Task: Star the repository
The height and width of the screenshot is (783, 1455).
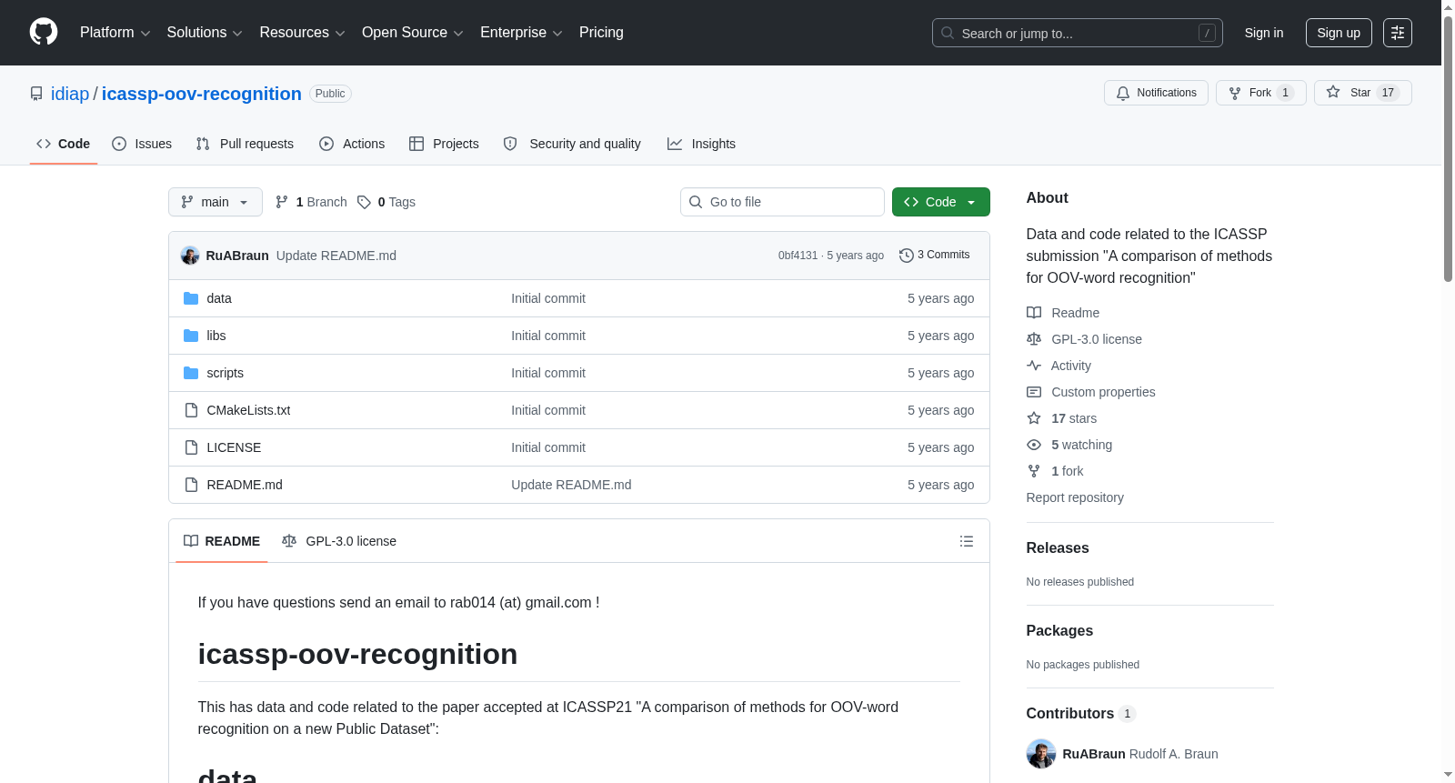Action: coord(1362,93)
